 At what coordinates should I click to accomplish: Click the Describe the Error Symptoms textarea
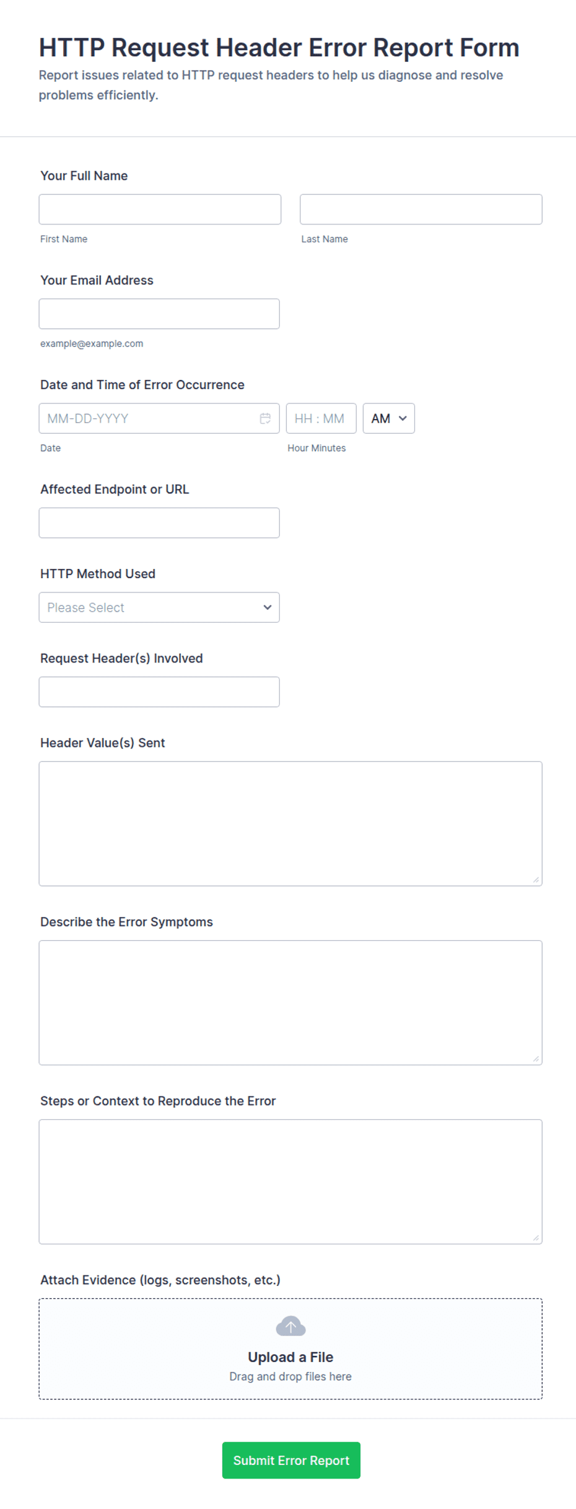pyautogui.click(x=290, y=1003)
